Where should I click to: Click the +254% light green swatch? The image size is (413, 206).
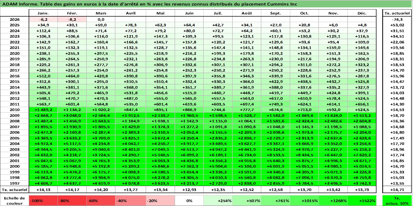click(x=218, y=200)
